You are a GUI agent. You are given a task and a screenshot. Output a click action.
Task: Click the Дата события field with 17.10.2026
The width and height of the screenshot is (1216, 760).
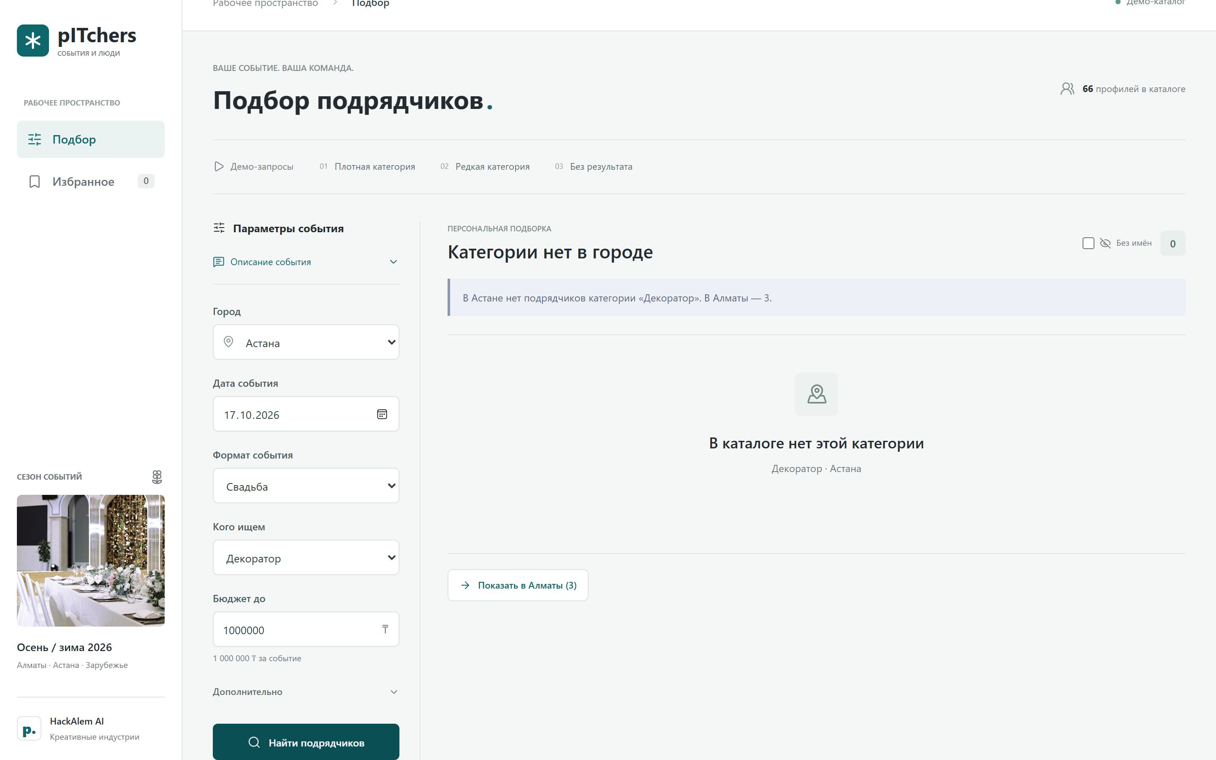coord(306,414)
